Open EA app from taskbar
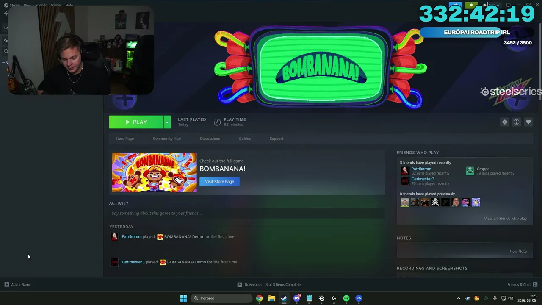The width and height of the screenshot is (542, 305). (359, 298)
